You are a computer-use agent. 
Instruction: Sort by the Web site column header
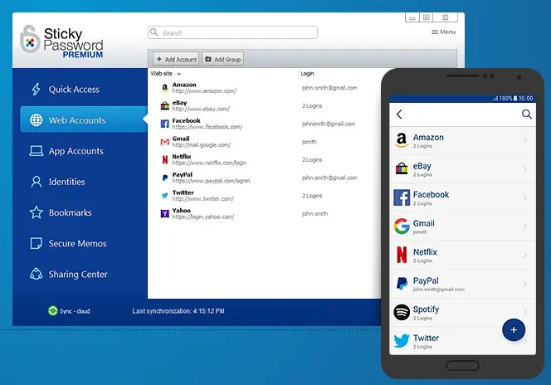[x=161, y=73]
